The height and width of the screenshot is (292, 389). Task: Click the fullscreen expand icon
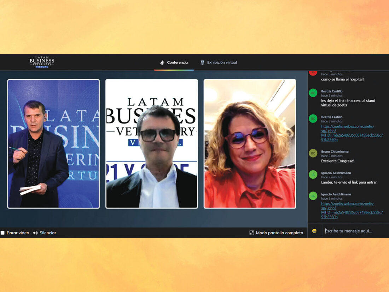pyautogui.click(x=251, y=233)
